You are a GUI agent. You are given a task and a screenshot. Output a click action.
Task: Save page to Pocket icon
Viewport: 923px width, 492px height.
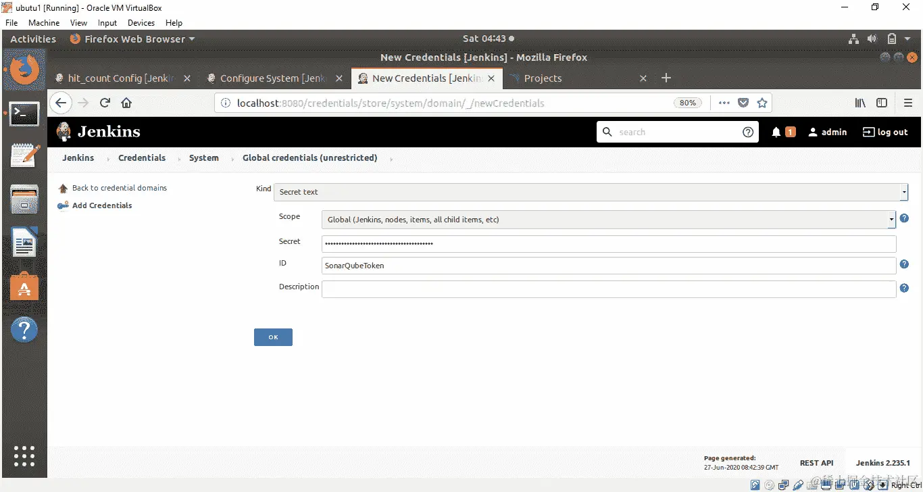[x=743, y=103]
